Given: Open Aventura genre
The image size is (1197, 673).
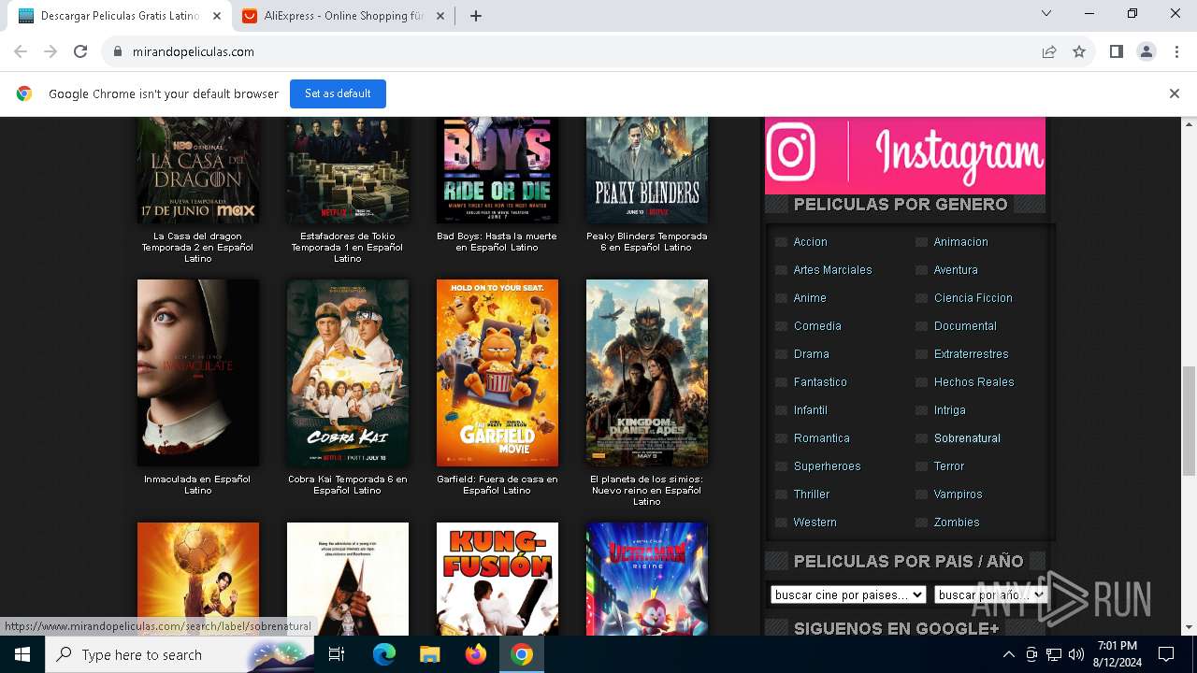Looking at the screenshot, I should click(x=956, y=270).
